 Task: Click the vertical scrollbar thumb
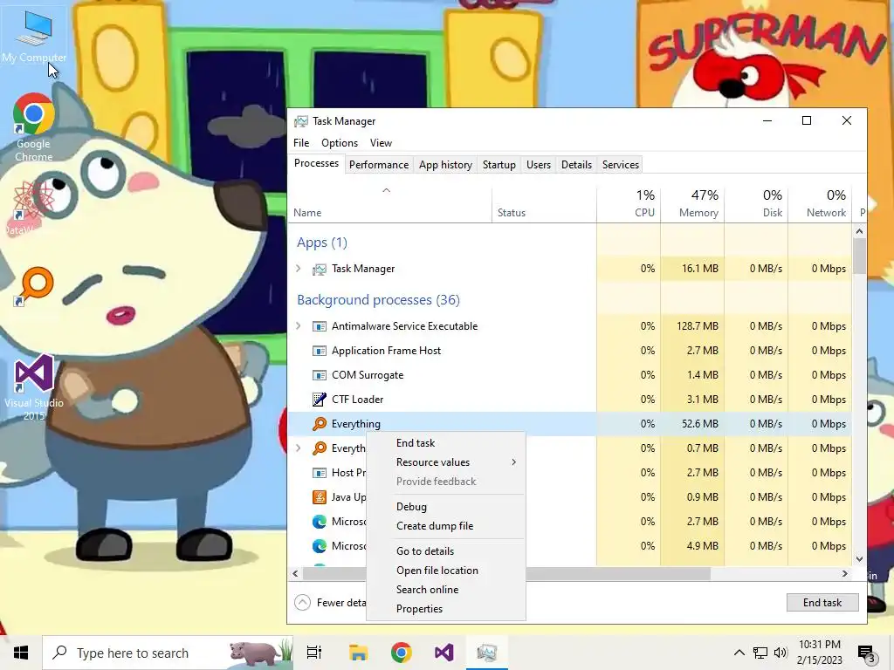859,256
